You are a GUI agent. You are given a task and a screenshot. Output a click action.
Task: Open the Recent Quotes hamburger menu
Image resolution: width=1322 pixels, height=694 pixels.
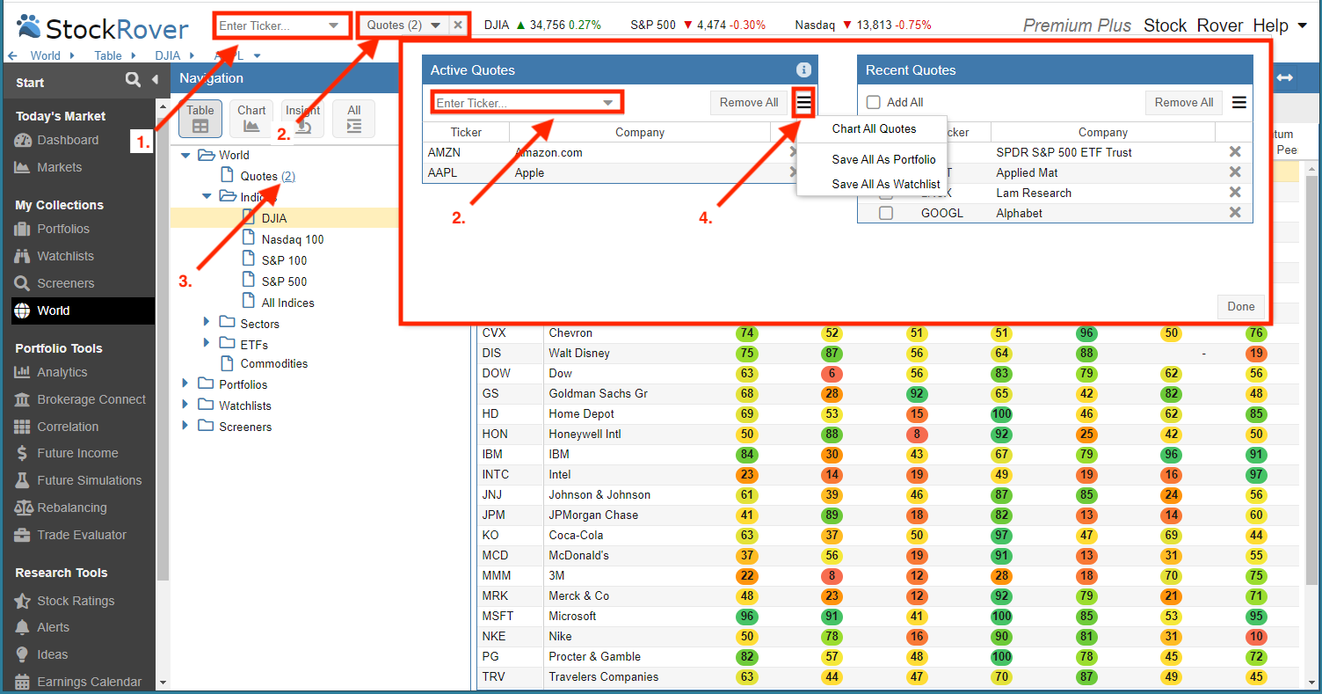(1239, 102)
